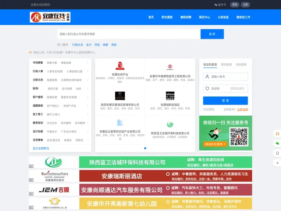
Task: Click the 注册 button in top bar
Action: 245,5
